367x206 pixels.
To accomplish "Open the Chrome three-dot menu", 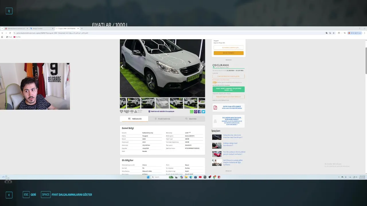I will (365, 33).
